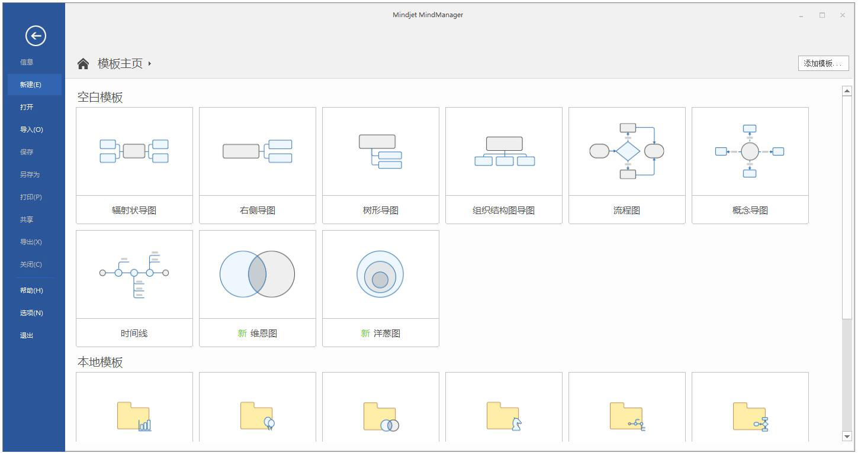Select the 时间线 timeline template icon
861x453 pixels.
click(134, 274)
